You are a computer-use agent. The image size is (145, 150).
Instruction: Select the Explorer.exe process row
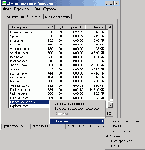[30, 106]
